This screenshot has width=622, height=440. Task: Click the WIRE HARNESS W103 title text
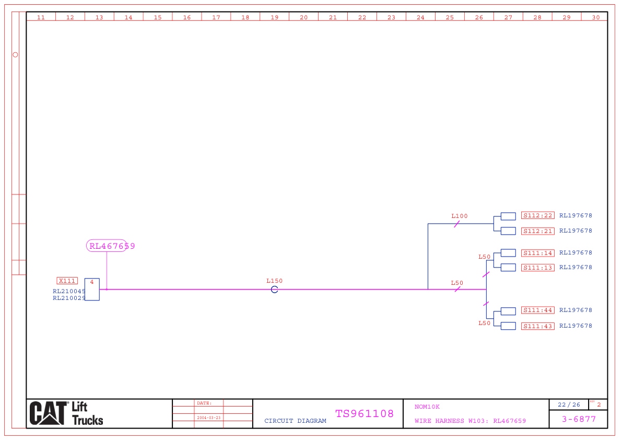click(470, 421)
